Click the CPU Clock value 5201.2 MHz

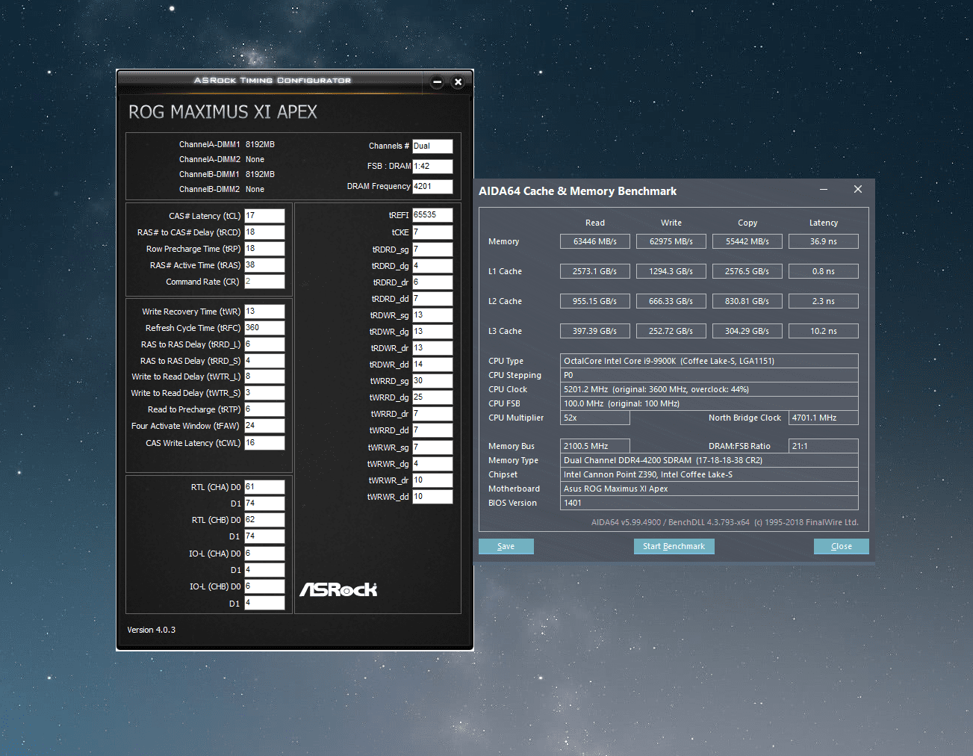click(x=709, y=389)
